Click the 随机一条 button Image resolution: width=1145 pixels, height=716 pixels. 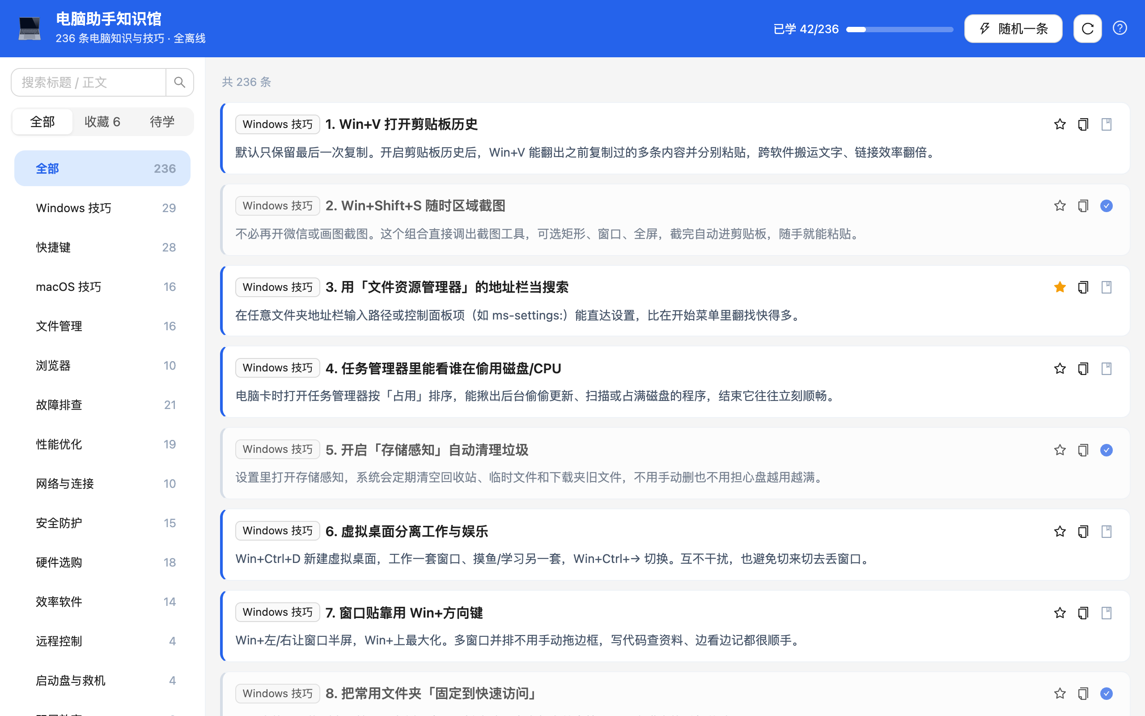pyautogui.click(x=1013, y=29)
